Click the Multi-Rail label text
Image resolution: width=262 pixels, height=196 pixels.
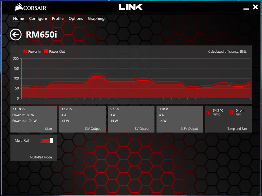point(22,140)
